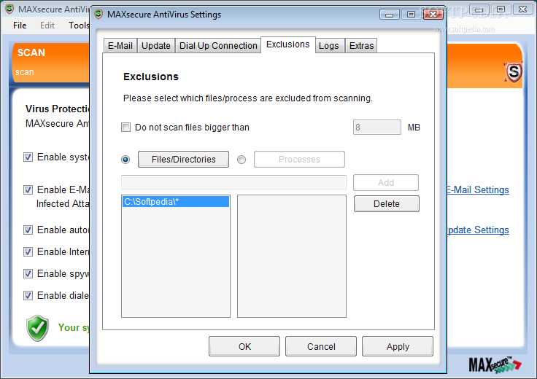Open the Extras tab

(361, 45)
